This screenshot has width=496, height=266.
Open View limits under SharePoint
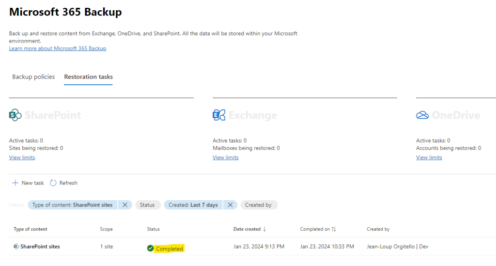(22, 157)
